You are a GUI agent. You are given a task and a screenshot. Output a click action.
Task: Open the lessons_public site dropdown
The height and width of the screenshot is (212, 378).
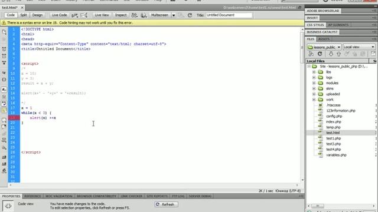click(x=324, y=47)
